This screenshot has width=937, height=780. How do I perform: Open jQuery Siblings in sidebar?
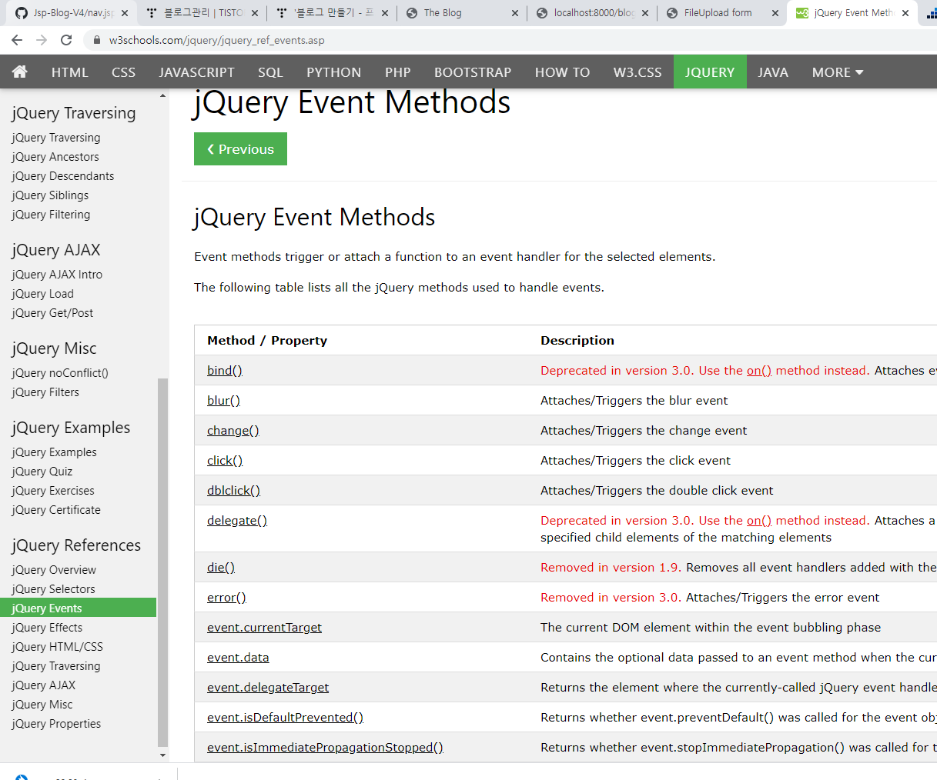[x=50, y=195]
